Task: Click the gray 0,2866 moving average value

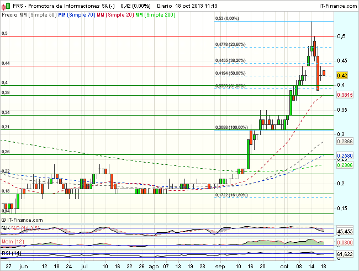Action: point(345,141)
